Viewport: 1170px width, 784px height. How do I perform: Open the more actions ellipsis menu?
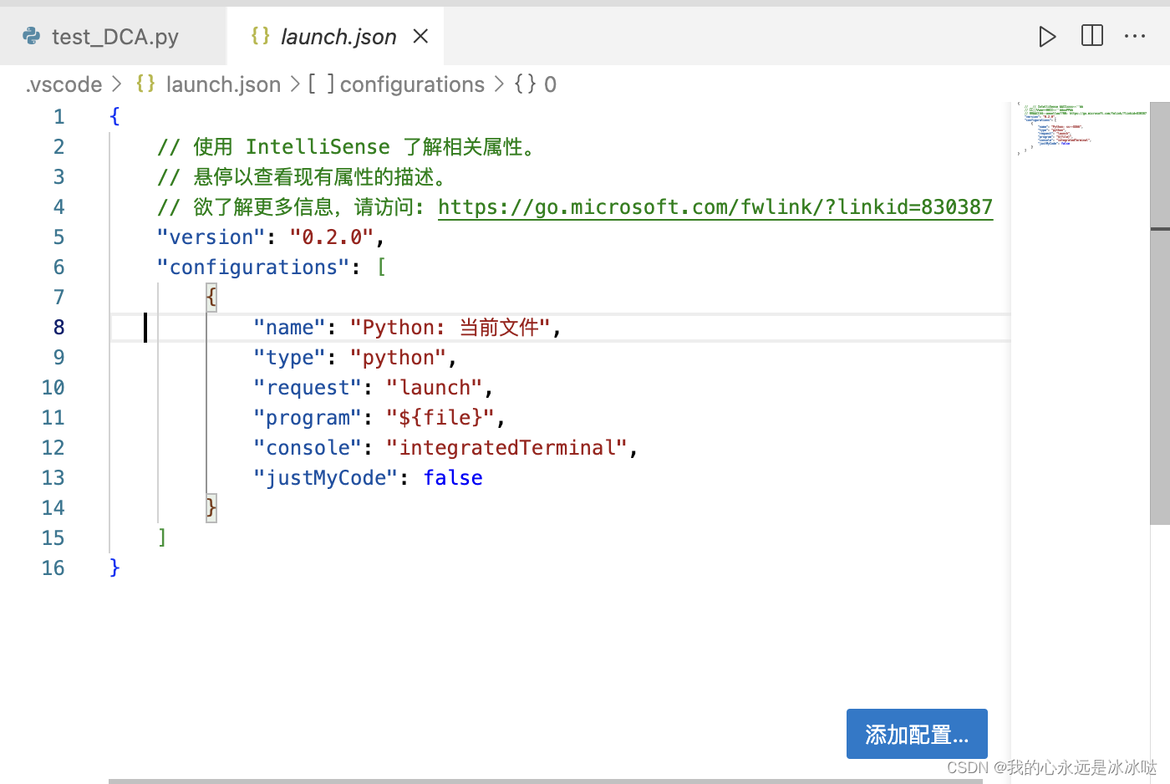click(x=1135, y=36)
